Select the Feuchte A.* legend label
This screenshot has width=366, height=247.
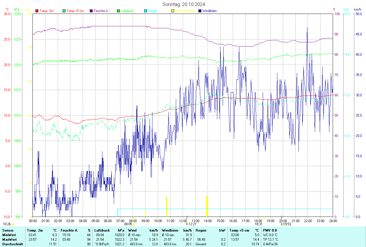102,11
